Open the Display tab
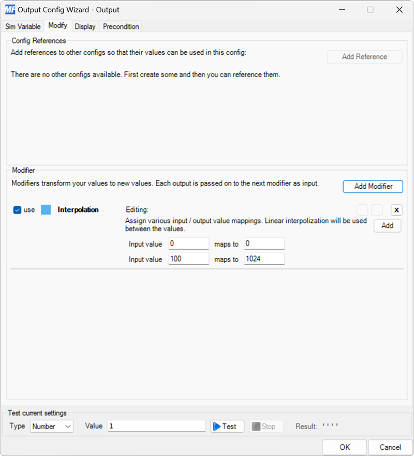Screen dimensions: 414x456 [85, 26]
